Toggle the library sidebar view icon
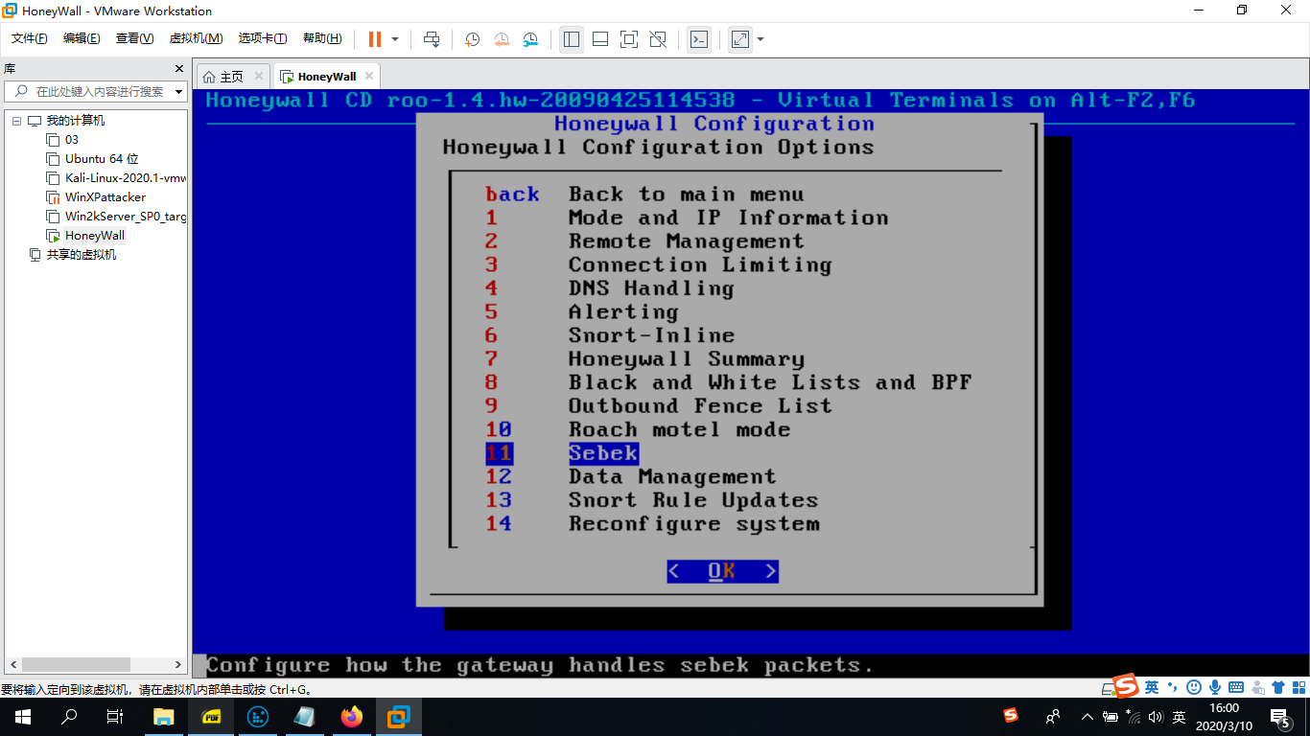This screenshot has width=1310, height=736. (572, 39)
